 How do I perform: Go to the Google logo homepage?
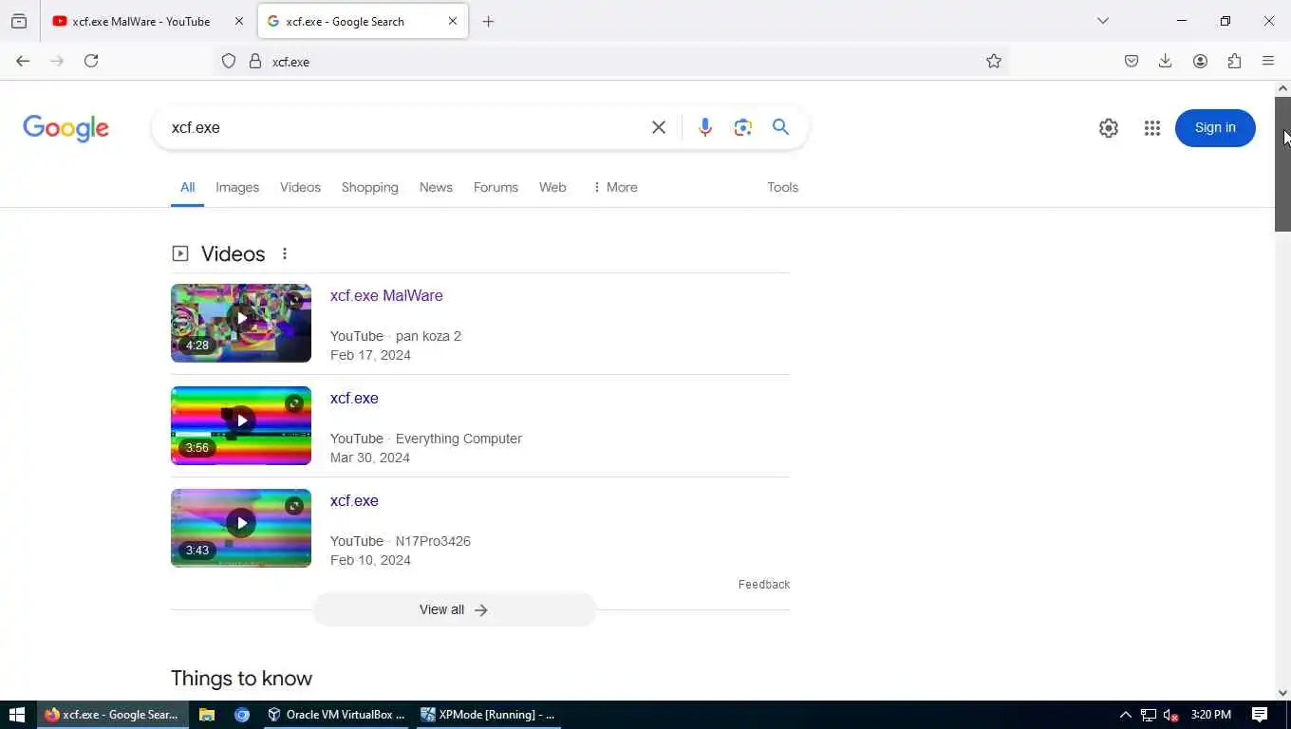tap(65, 128)
